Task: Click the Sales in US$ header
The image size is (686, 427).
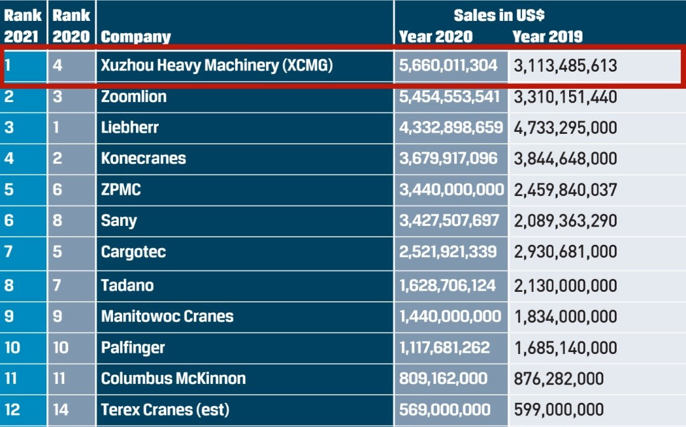Action: pyautogui.click(x=499, y=15)
